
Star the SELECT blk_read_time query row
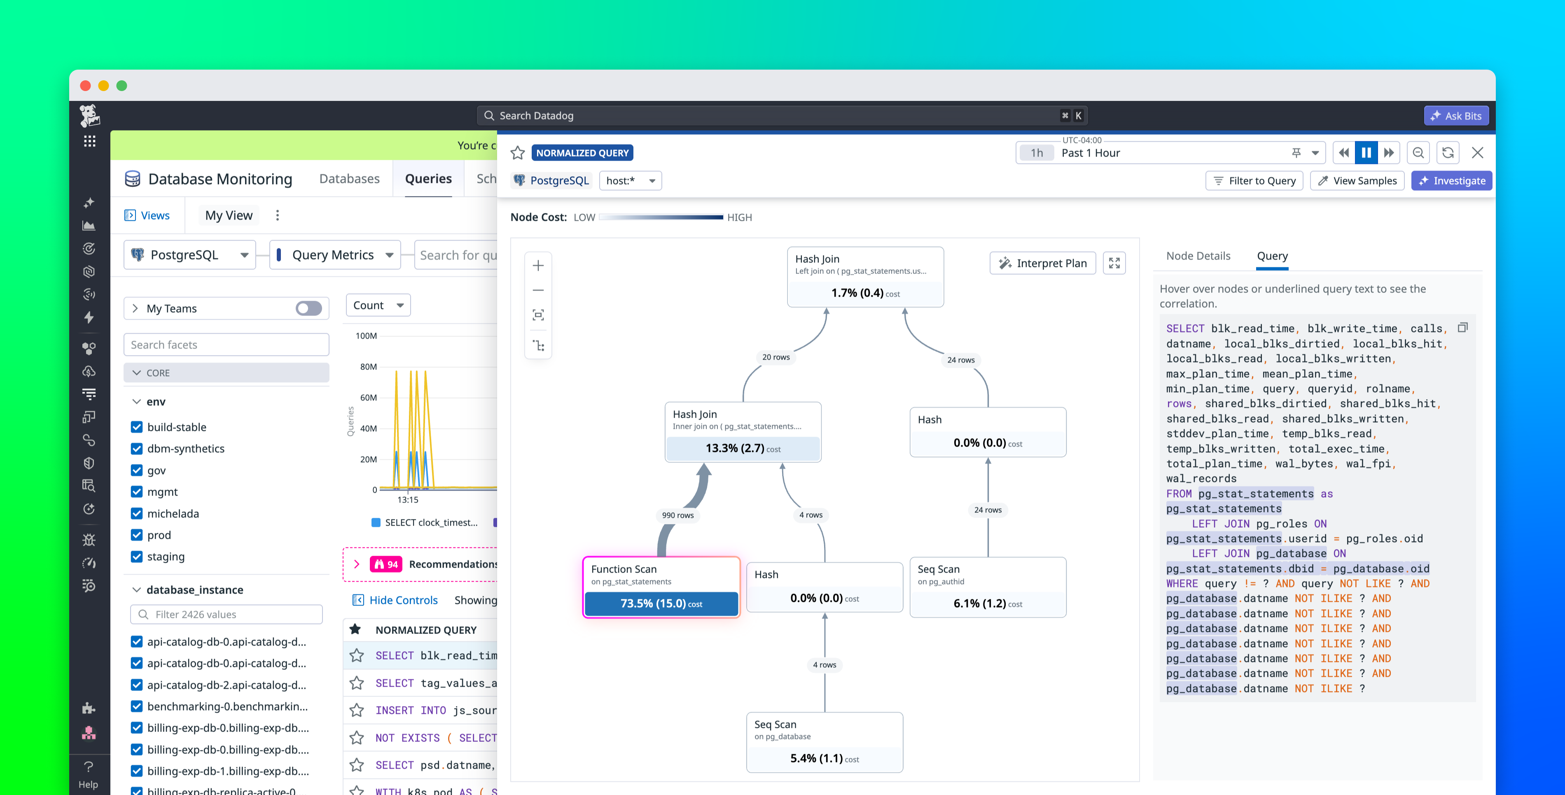coord(357,655)
